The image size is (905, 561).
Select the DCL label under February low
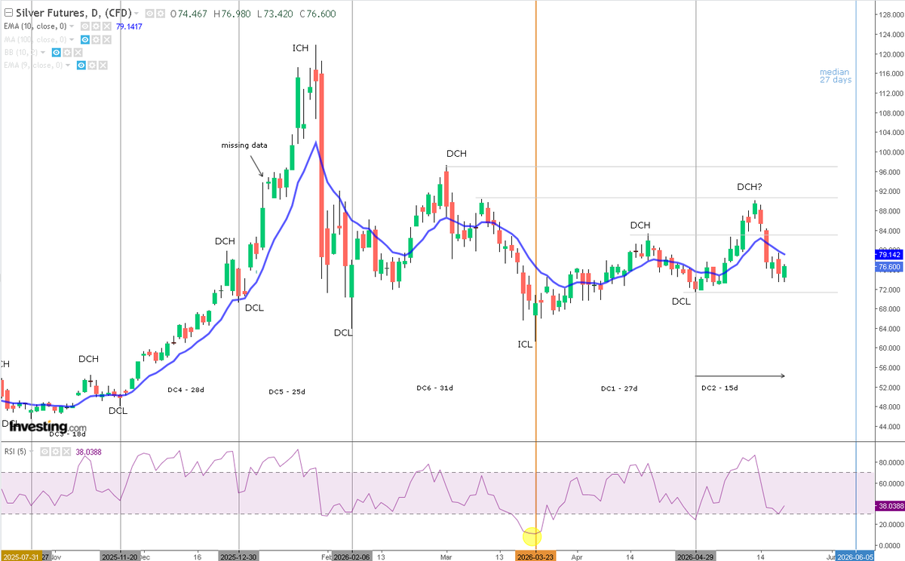coord(343,333)
